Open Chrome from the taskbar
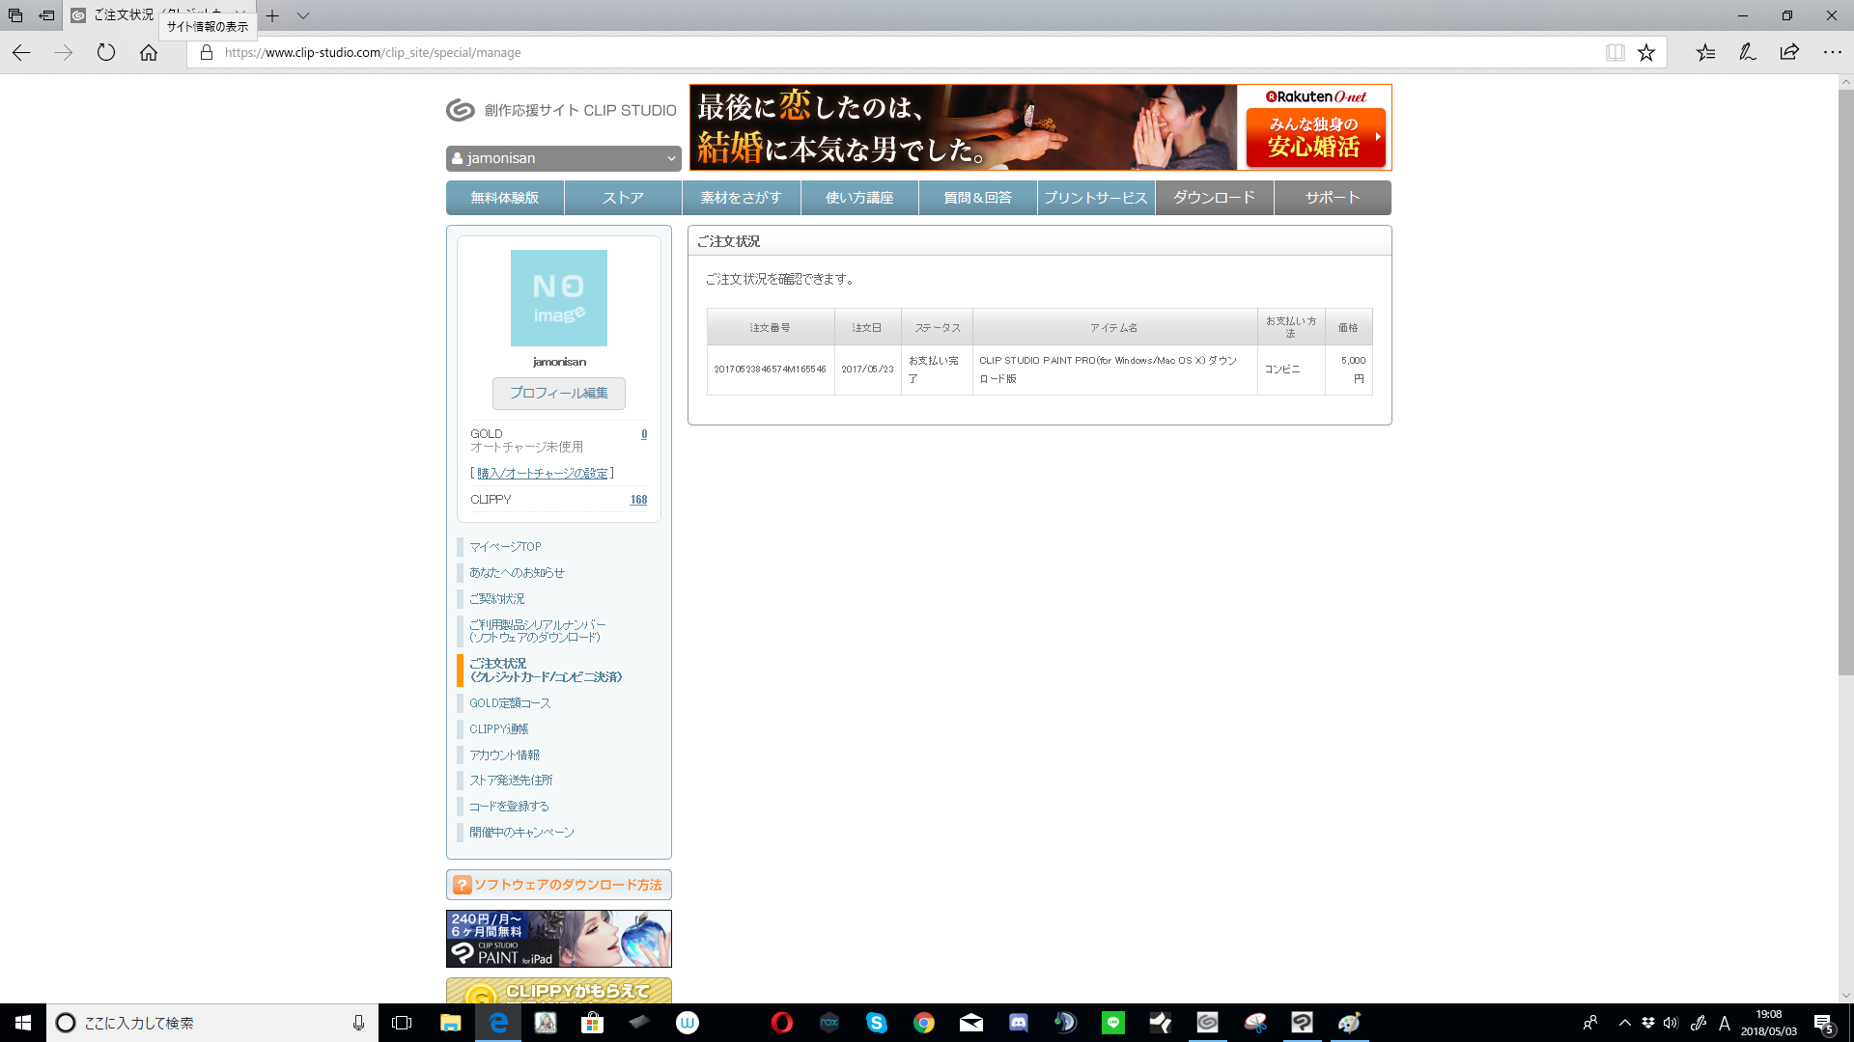Screen dimensions: 1854x1042 click(924, 1023)
